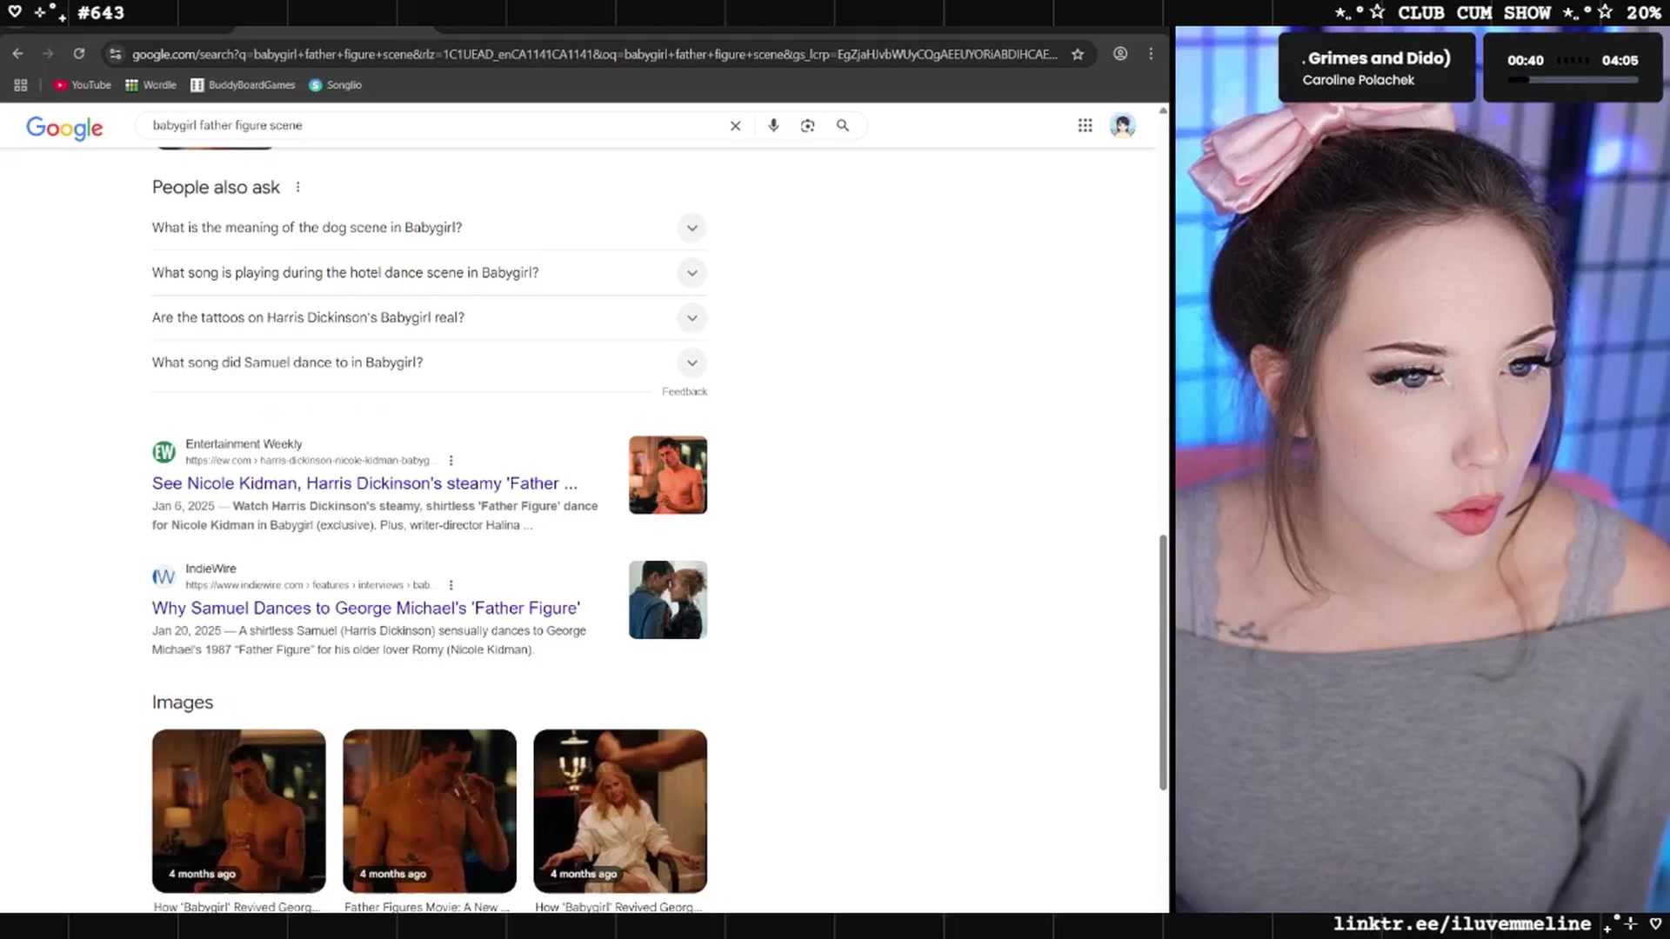Open the Wordle bookmark
The height and width of the screenshot is (939, 1670).
(x=150, y=85)
